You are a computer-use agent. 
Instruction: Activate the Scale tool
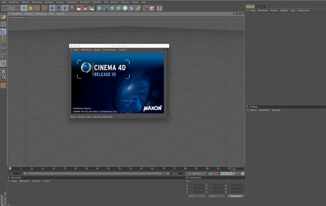[30, 8]
